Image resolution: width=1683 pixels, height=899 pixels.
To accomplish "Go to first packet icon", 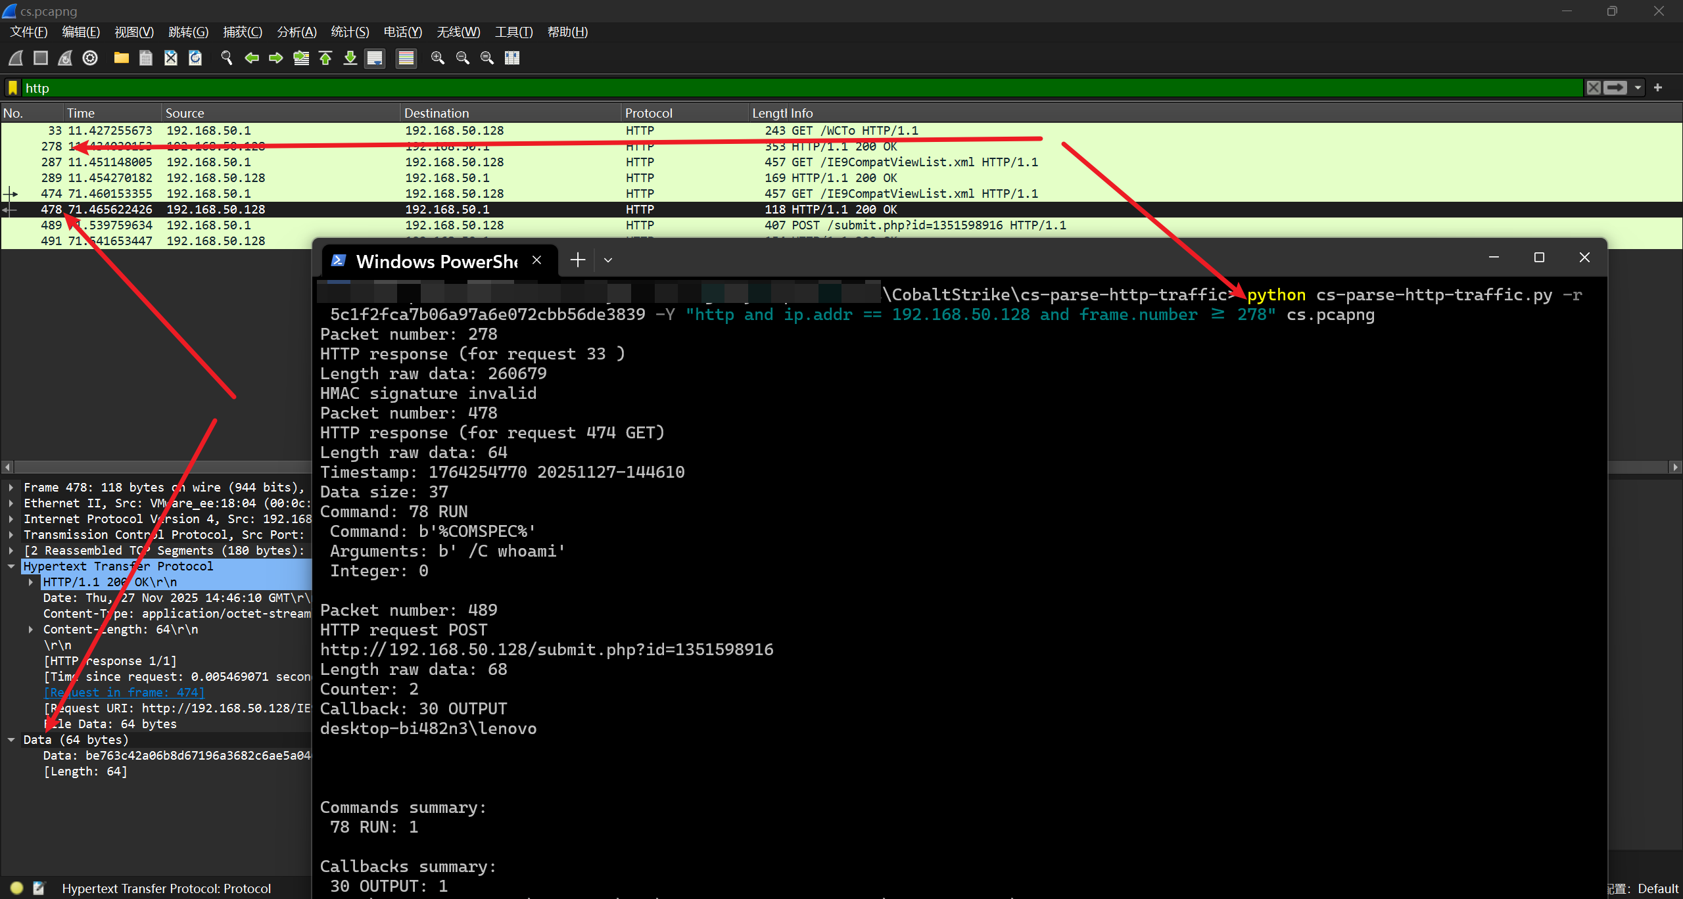I will (x=325, y=58).
